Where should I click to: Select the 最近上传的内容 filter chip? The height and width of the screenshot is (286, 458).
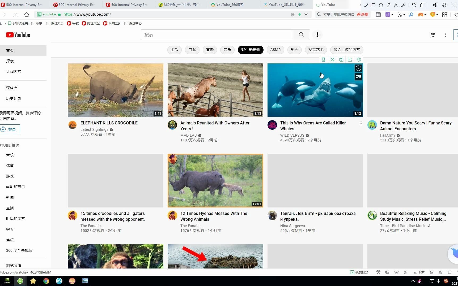click(347, 50)
